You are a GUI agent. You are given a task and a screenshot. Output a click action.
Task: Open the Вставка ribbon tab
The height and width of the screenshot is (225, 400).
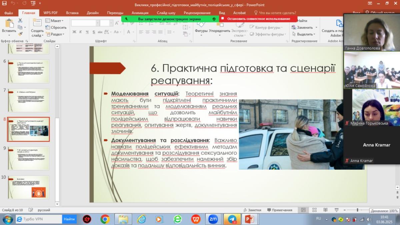(72, 13)
